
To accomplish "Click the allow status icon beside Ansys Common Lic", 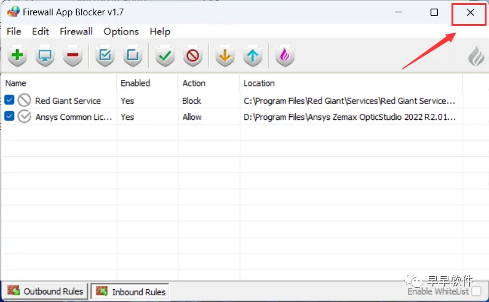I will click(24, 117).
